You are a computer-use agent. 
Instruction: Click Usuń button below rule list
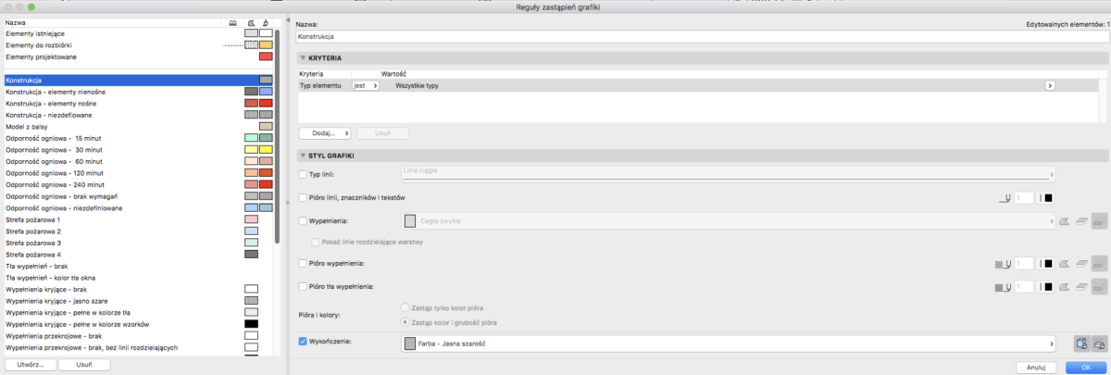84,365
